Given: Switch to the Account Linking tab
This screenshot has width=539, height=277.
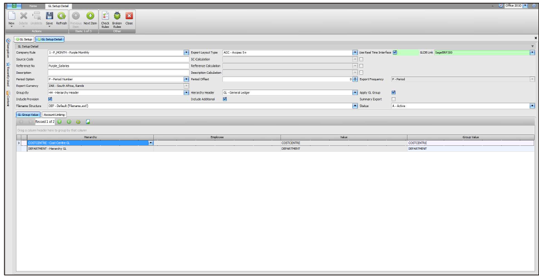Looking at the screenshot, I should click(54, 115).
